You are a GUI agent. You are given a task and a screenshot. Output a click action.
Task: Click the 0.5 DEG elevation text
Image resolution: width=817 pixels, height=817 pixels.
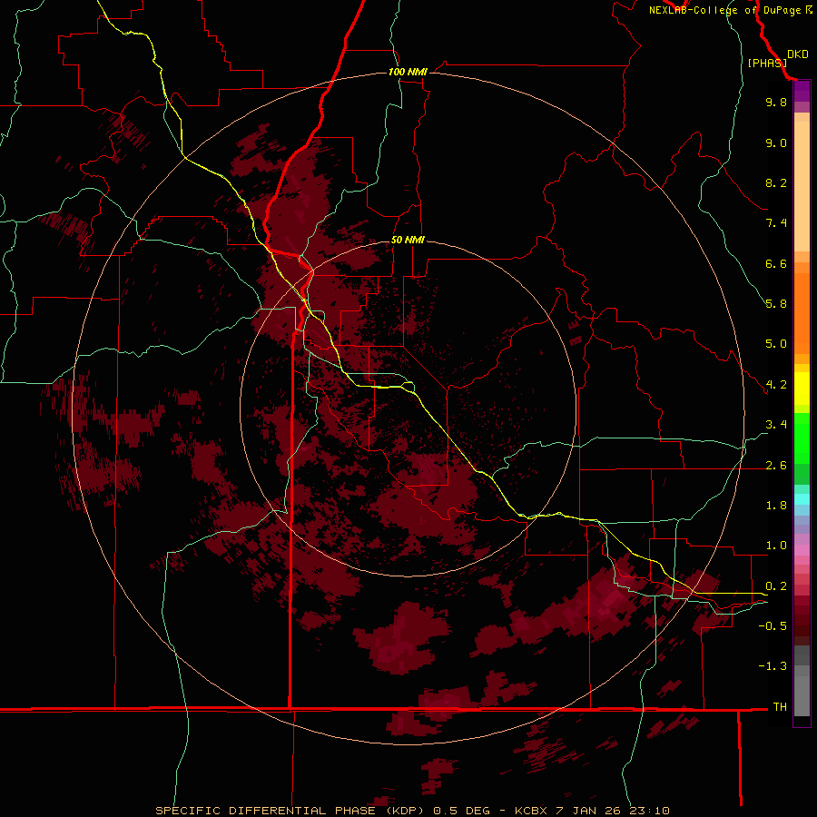point(462,811)
